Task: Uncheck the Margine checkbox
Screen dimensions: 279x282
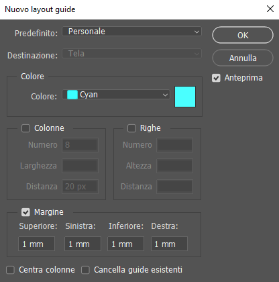Action: (25, 212)
